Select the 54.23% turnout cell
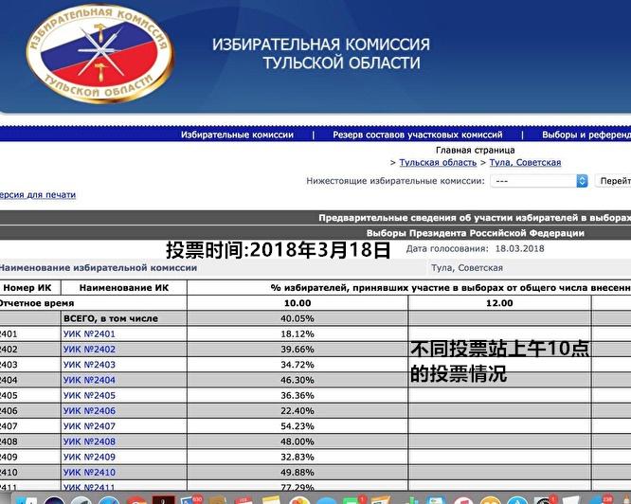Screen dimensions: 631x504 297,426
